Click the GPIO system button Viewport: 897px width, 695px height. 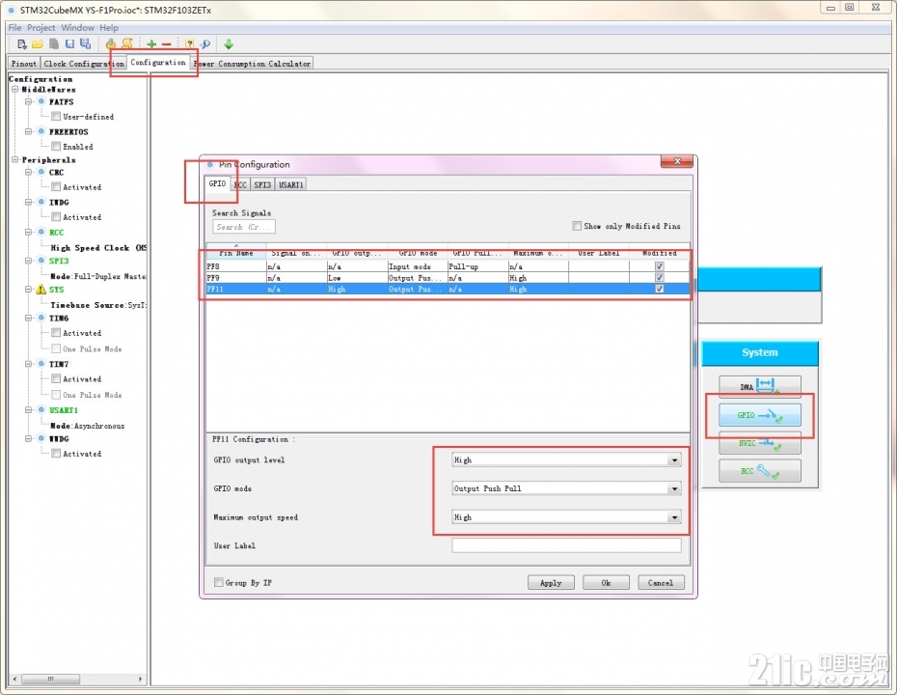760,414
